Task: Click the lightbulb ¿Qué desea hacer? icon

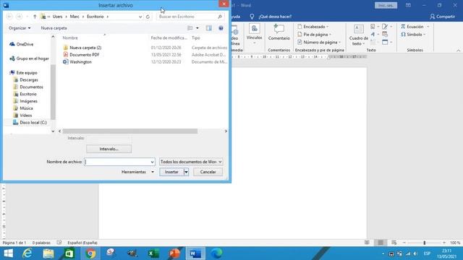Action: [252, 17]
